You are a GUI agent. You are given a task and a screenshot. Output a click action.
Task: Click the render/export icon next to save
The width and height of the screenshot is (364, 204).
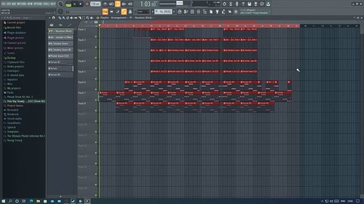[x=255, y=4]
